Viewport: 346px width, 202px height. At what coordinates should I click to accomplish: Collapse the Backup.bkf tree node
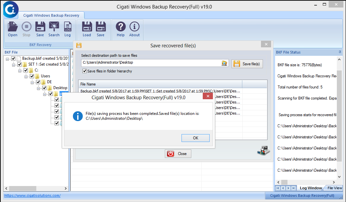tap(7, 59)
